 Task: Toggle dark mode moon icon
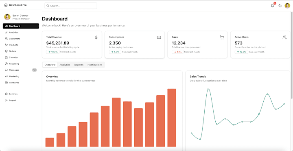(280, 6)
